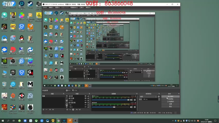
Task: Toggle lock on display capture source
Action: pyautogui.click(x=88, y=102)
